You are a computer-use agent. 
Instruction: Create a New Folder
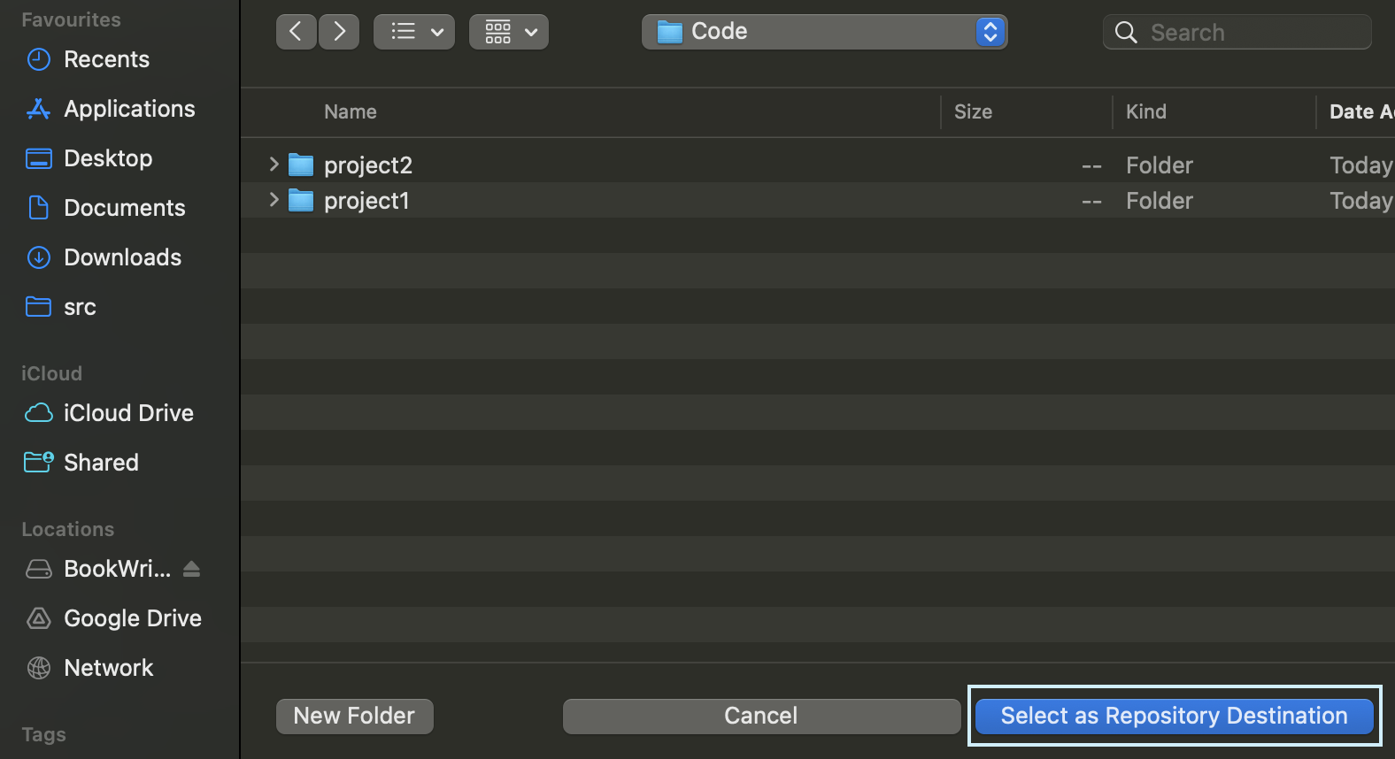[x=354, y=716]
